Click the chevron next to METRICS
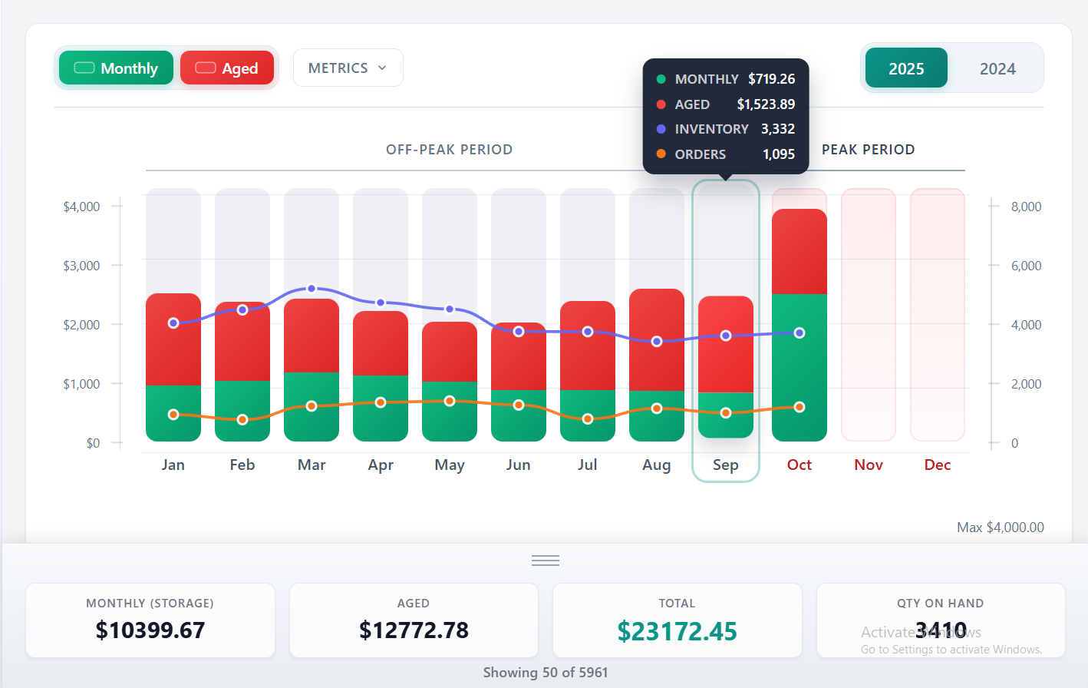The image size is (1088, 688). [383, 68]
